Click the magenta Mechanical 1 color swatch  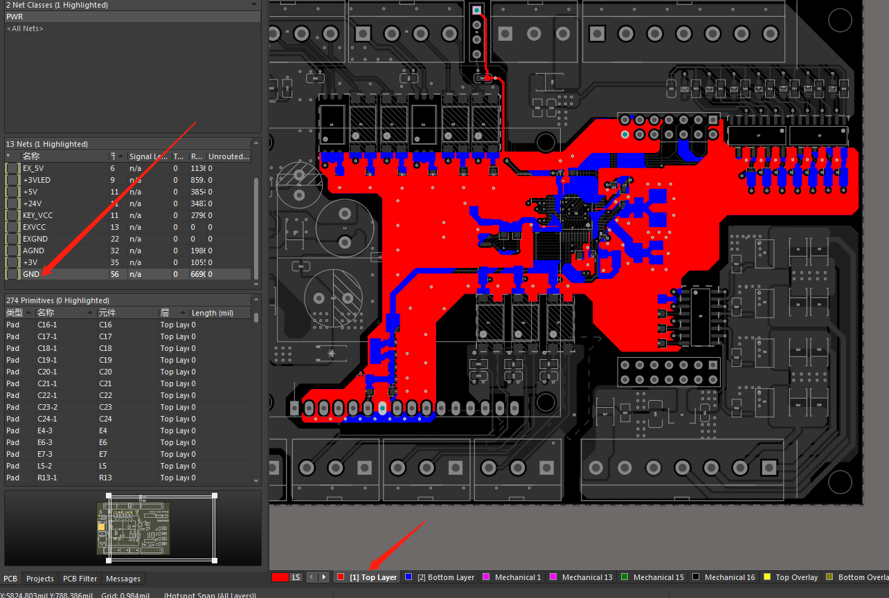[485, 577]
